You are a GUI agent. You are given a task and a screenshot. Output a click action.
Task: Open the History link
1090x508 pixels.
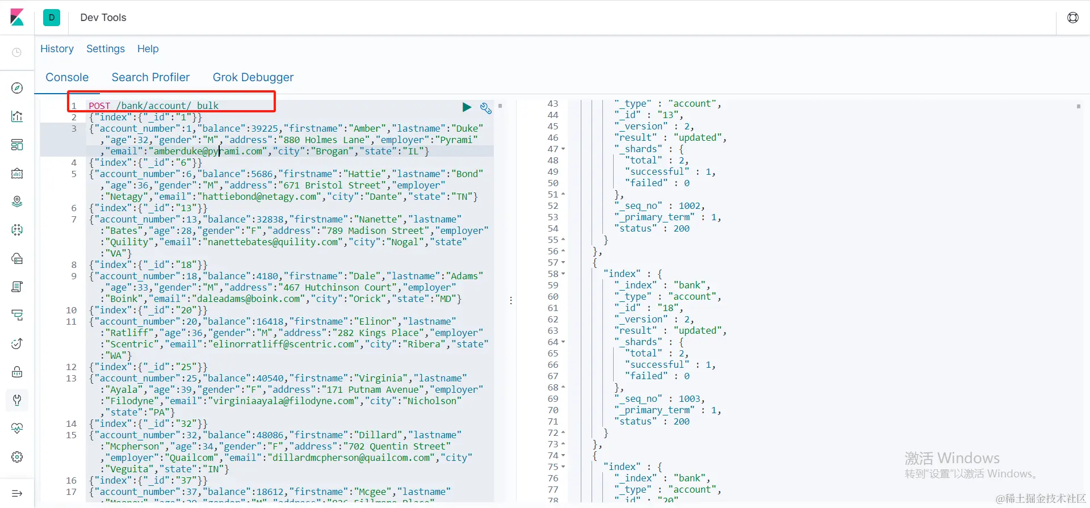pyautogui.click(x=57, y=49)
